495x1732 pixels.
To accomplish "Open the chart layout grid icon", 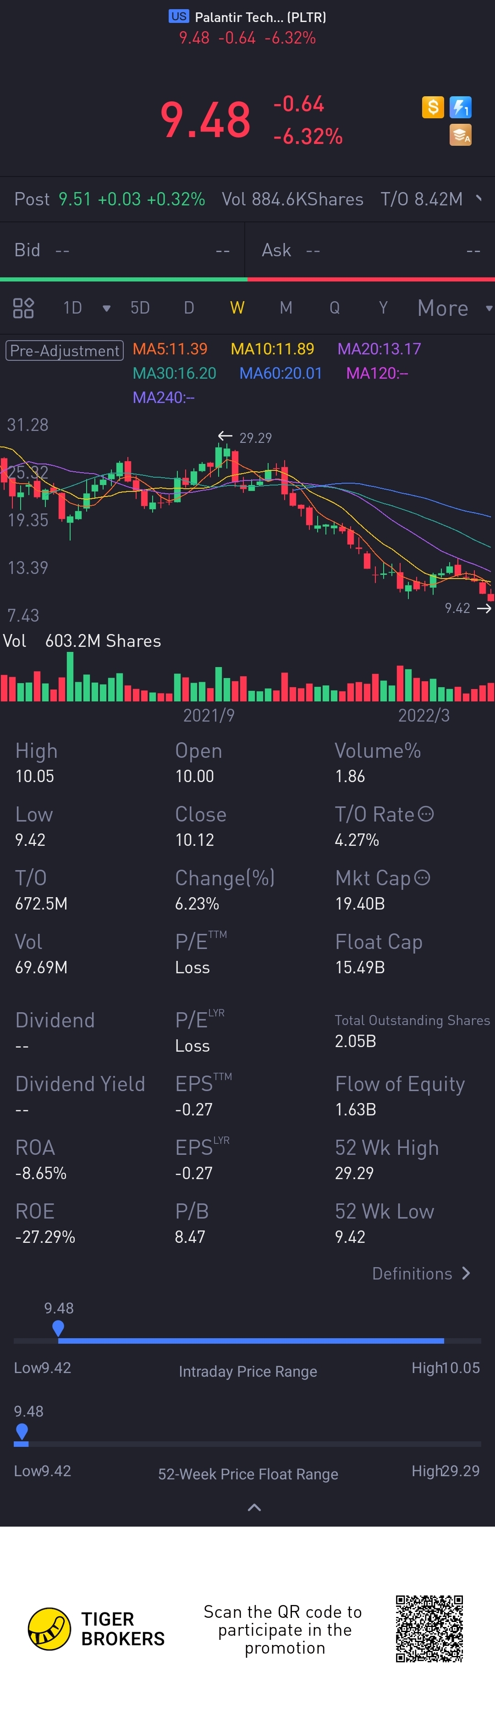I will tap(23, 308).
